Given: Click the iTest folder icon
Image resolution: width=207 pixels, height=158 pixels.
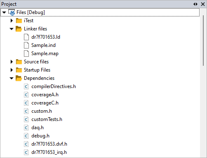Looking at the screenshot, I should tap(19, 21).
